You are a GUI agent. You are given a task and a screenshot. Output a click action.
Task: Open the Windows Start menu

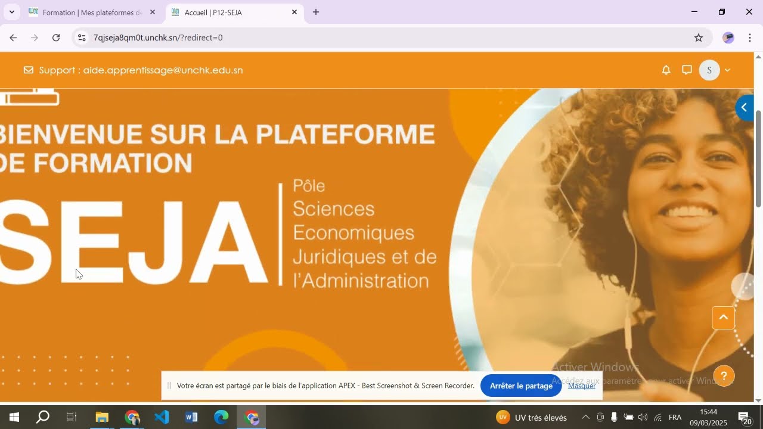(14, 418)
